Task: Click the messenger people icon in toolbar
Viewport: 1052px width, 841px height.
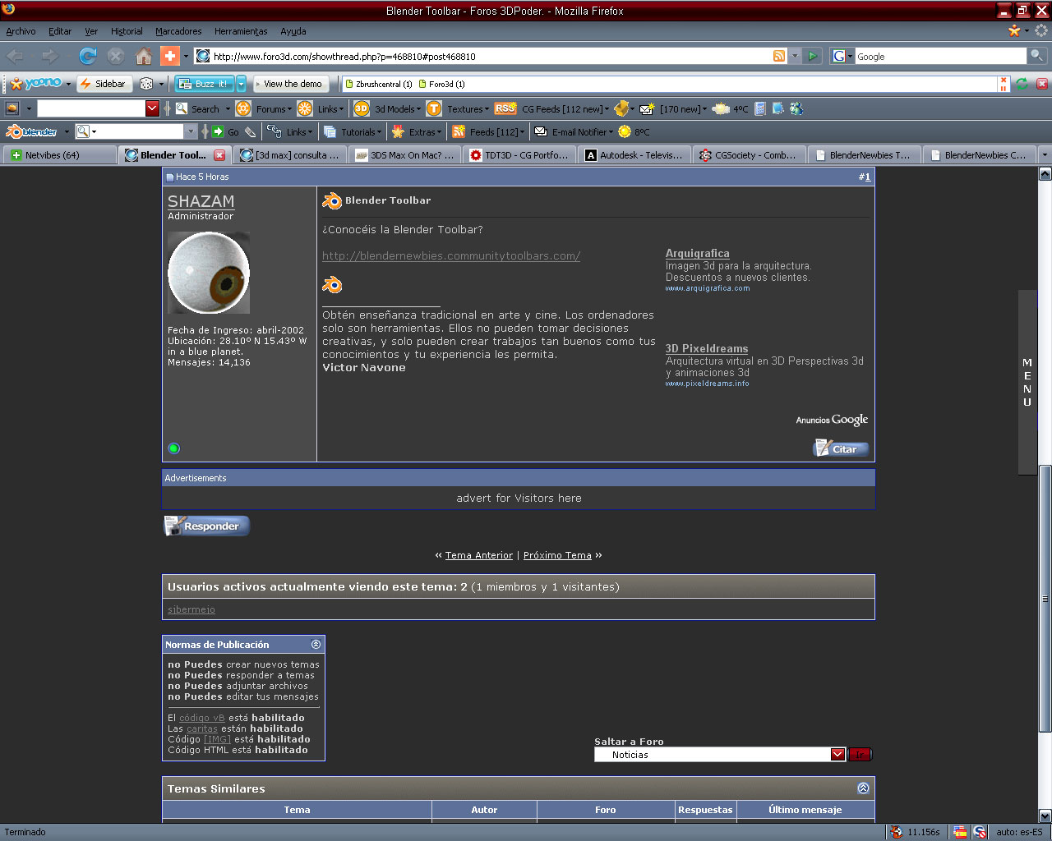Action: click(796, 108)
